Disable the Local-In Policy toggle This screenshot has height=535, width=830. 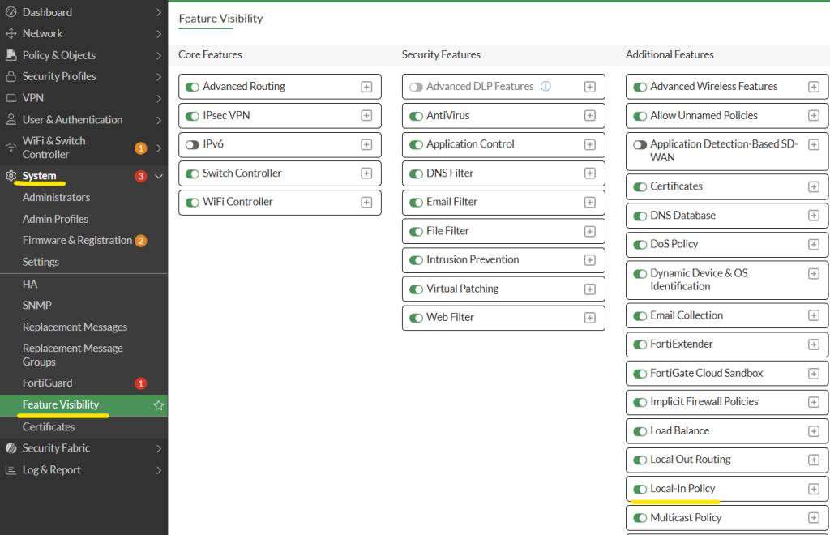coord(640,490)
